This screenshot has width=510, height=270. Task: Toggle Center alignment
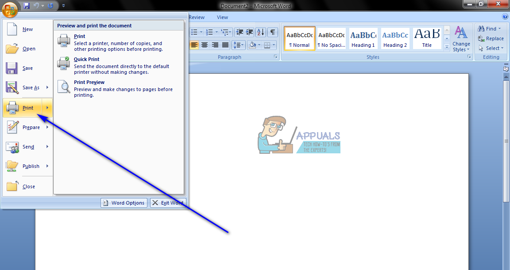[x=205, y=45]
